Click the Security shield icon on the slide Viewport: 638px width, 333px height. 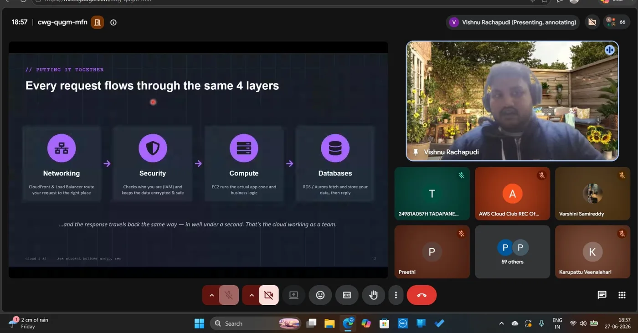(153, 148)
